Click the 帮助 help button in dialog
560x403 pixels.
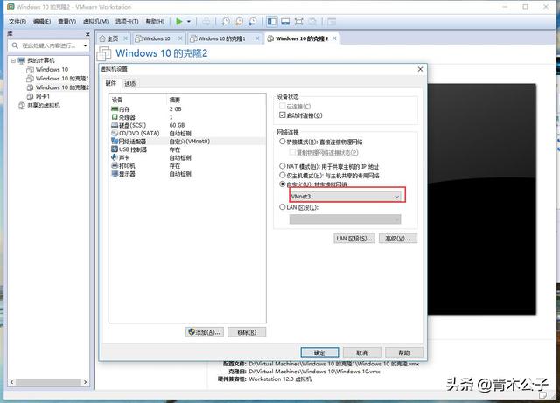point(404,352)
